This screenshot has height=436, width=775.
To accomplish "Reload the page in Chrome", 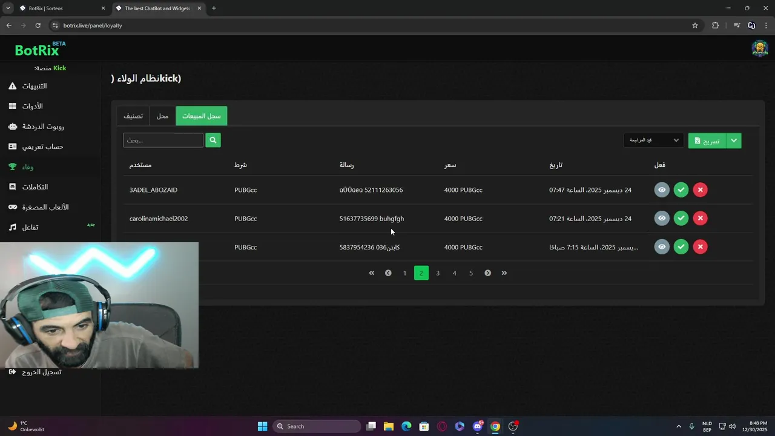I will pos(38,25).
